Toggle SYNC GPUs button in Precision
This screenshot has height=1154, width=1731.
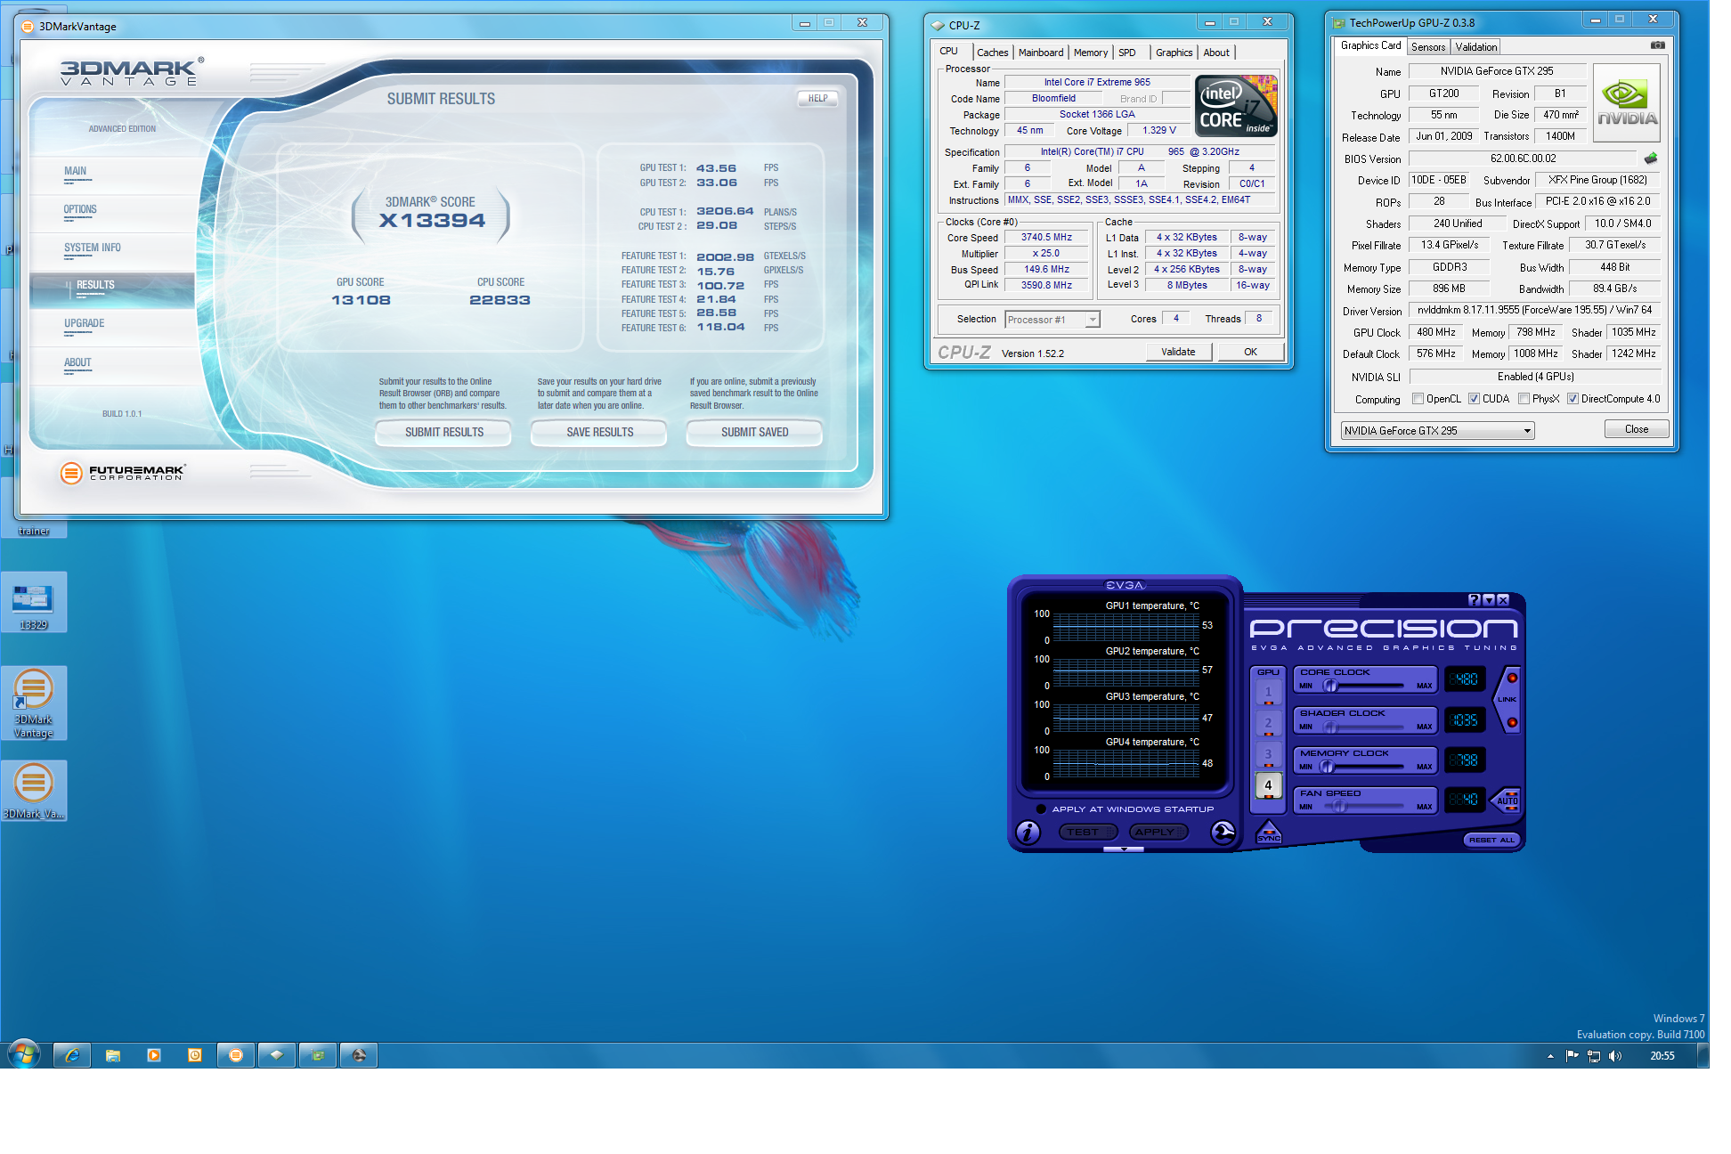pyautogui.click(x=1268, y=833)
